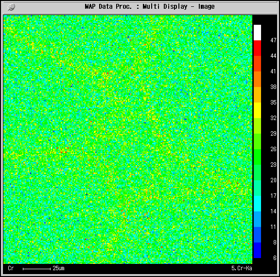
Task: Click the "Cr" element label at bottom left
Action: tap(11, 268)
